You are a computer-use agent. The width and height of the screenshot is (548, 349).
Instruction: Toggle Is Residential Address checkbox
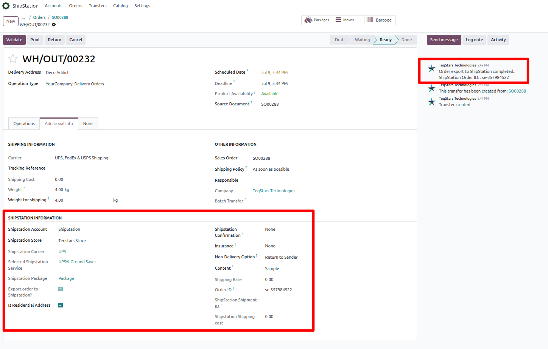click(x=61, y=305)
